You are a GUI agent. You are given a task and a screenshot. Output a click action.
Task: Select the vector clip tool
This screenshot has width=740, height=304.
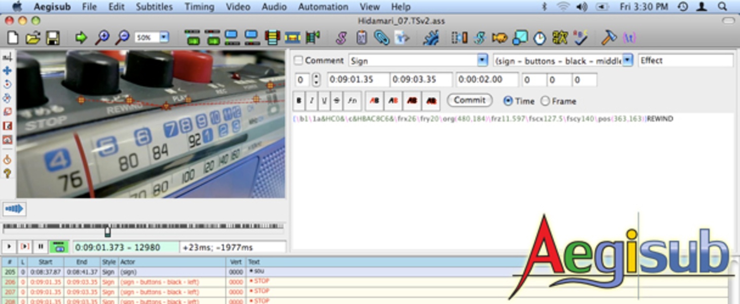(x=7, y=139)
